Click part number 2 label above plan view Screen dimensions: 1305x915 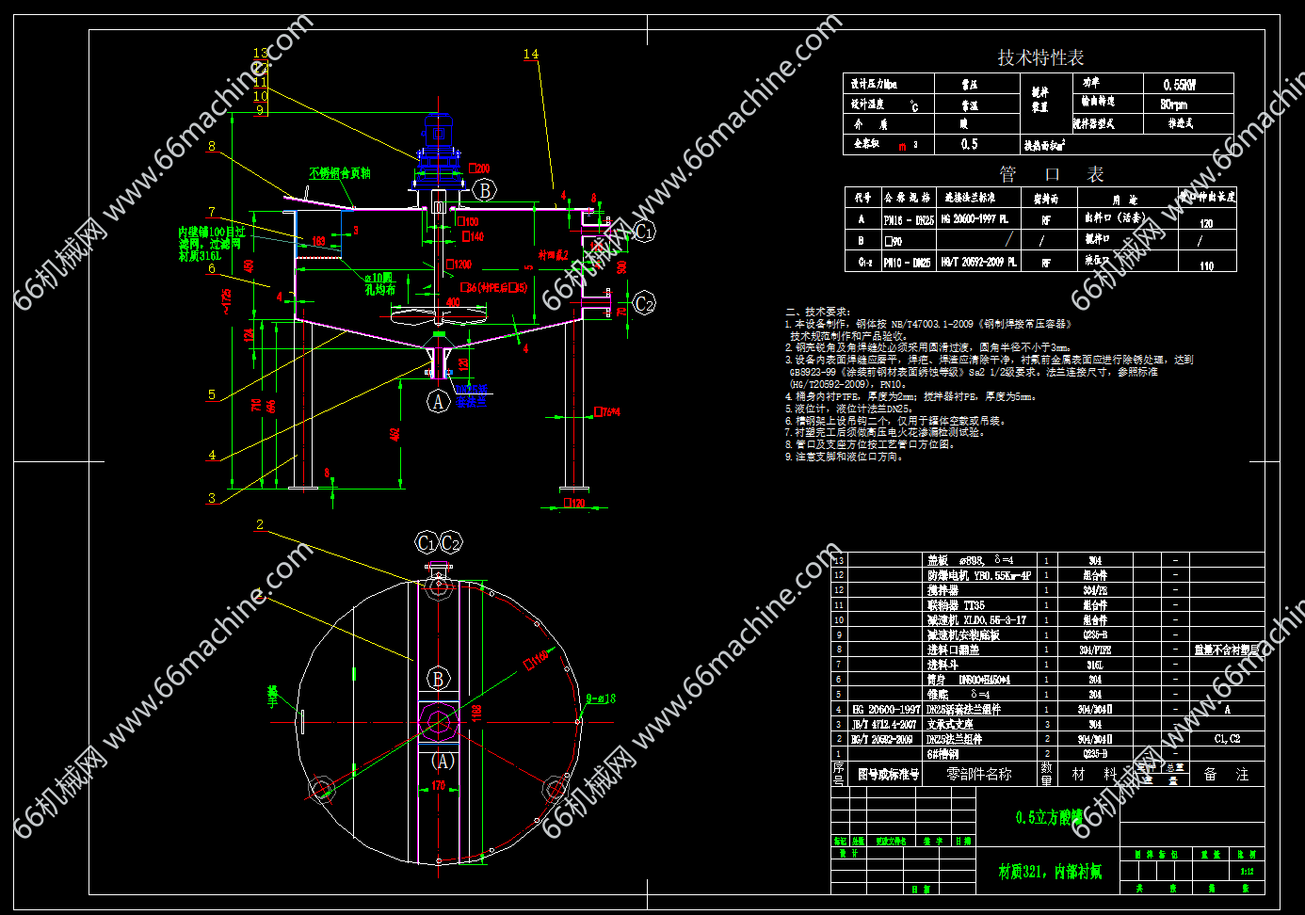(x=260, y=524)
